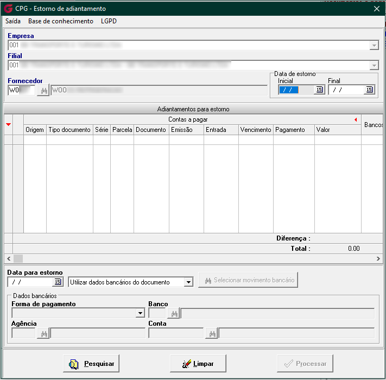The image size is (386, 380).
Task: Click the Série column header
Action: 102,130
